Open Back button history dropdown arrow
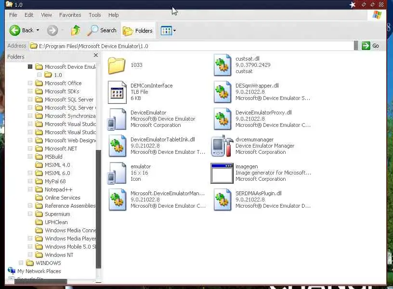393x289 pixels. [x=38, y=30]
